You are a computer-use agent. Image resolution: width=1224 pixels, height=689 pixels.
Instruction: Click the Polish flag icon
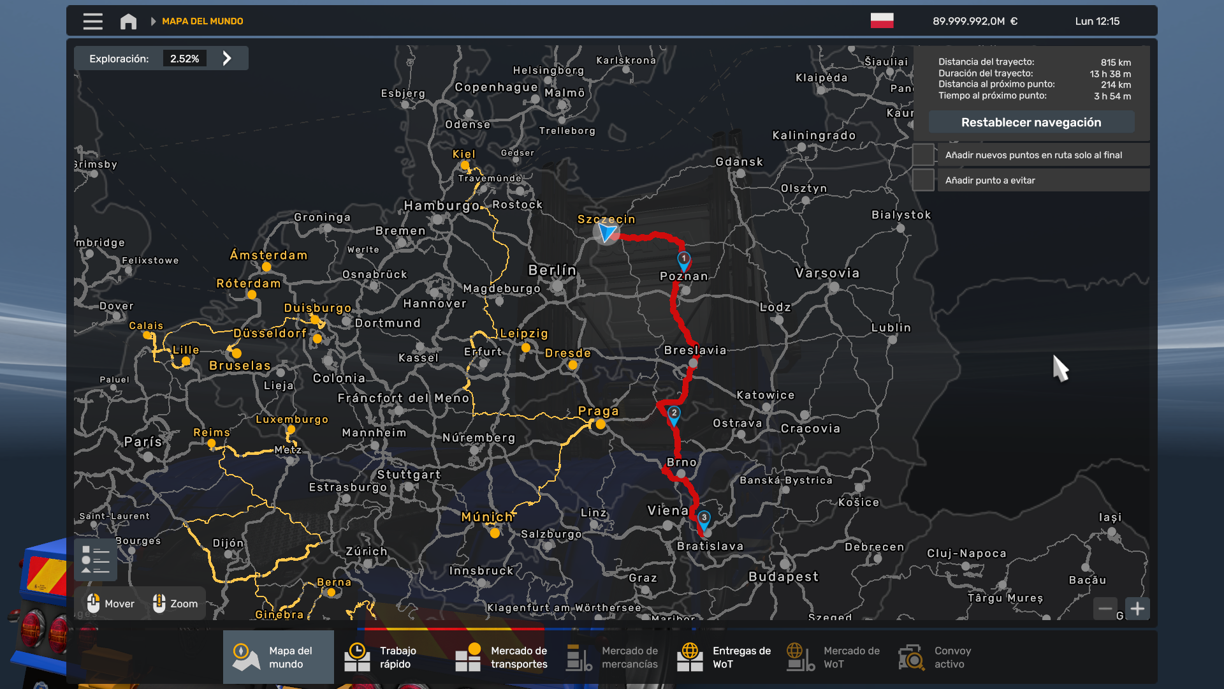click(x=882, y=21)
